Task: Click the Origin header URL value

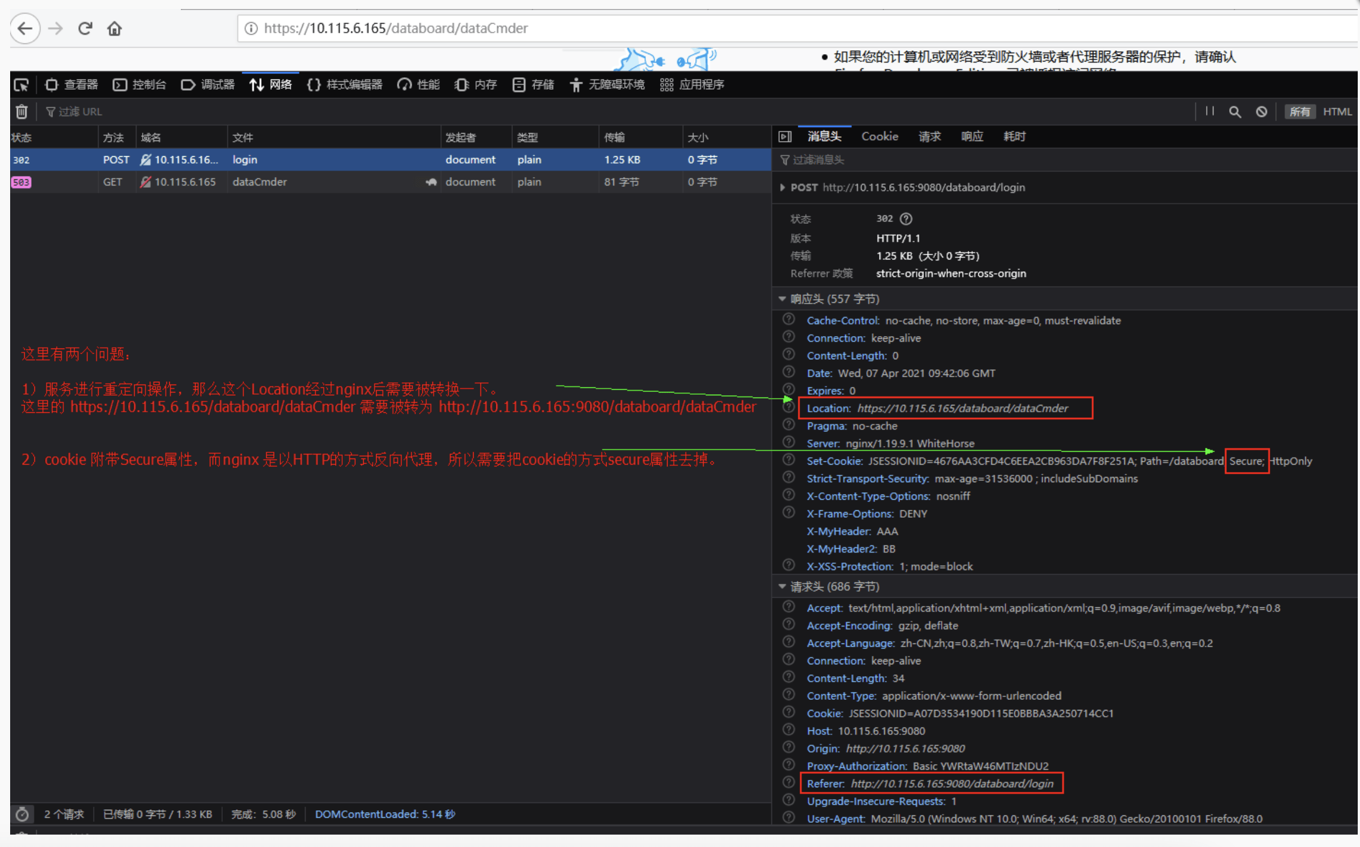Action: pyautogui.click(x=906, y=748)
